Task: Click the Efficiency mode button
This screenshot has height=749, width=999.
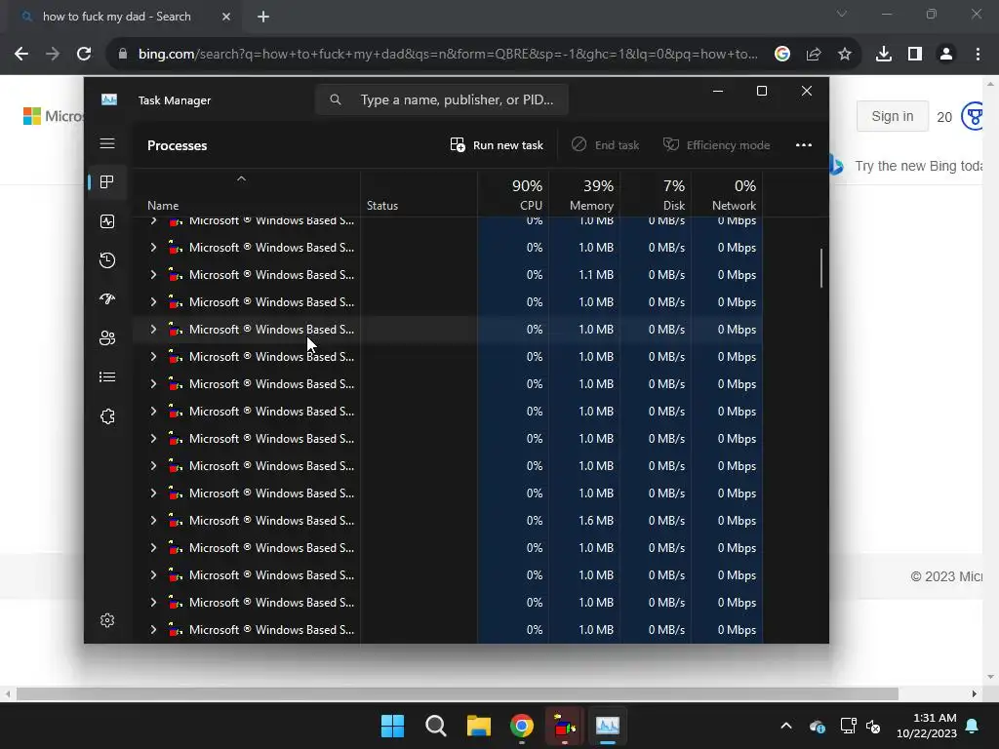Action: pos(717,145)
